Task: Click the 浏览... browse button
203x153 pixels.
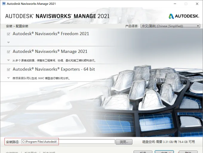Action: click(x=124, y=142)
